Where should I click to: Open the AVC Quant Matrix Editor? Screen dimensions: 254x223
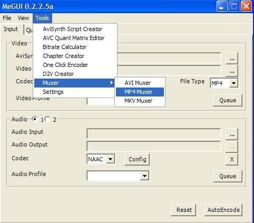click(74, 38)
